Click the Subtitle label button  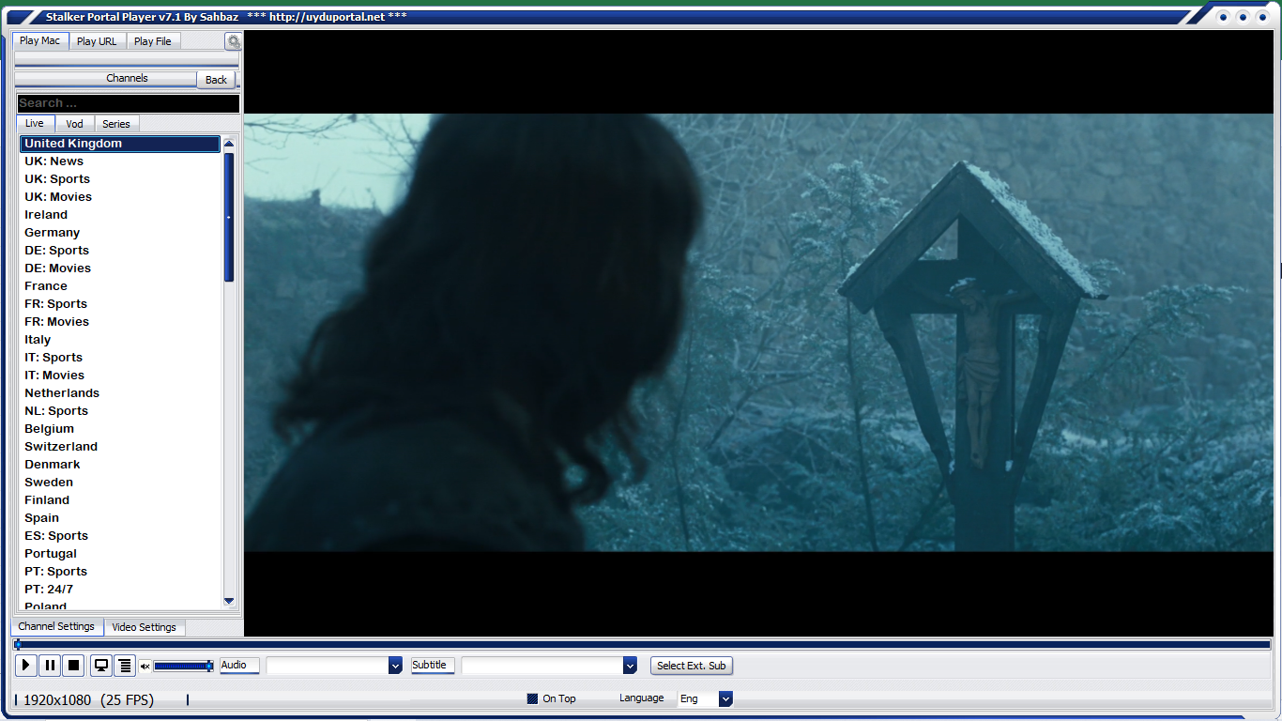(433, 666)
